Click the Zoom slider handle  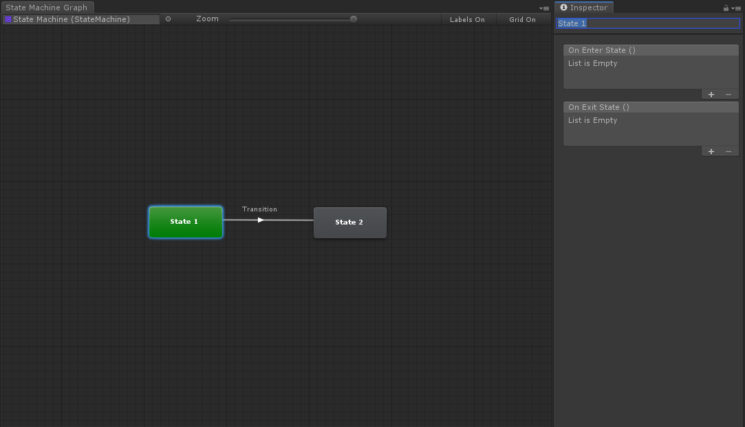[x=354, y=19]
